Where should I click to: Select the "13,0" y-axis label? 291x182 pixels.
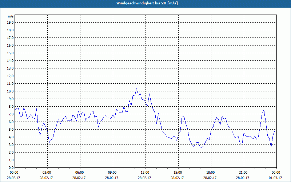click(x=10, y=68)
